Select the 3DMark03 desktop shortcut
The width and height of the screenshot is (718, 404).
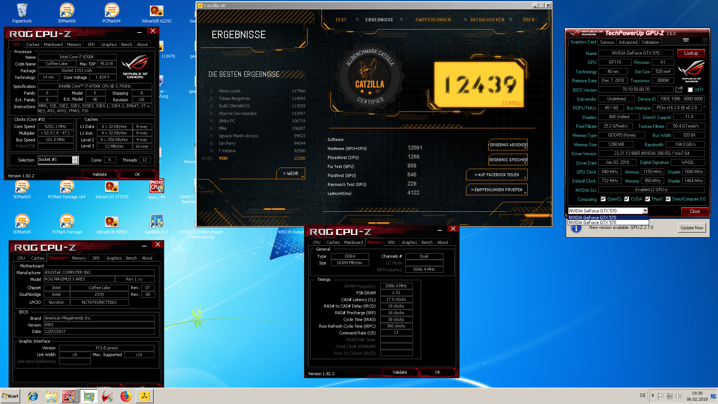[22, 189]
